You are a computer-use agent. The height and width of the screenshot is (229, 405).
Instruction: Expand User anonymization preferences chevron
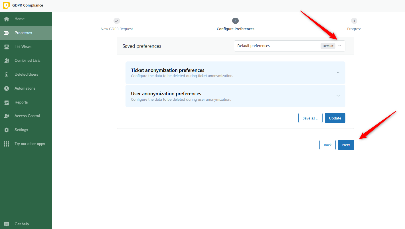pyautogui.click(x=338, y=96)
